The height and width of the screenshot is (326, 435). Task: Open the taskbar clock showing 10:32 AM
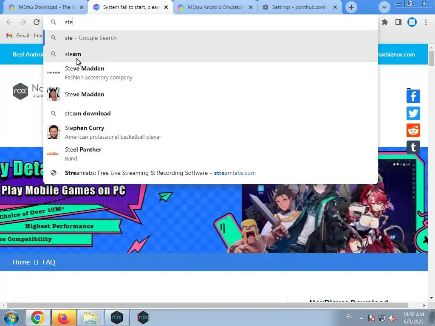pyautogui.click(x=413, y=318)
